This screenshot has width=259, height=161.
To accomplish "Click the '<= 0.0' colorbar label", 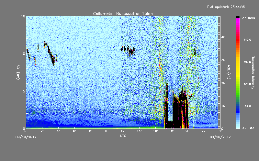I will (x=248, y=128).
